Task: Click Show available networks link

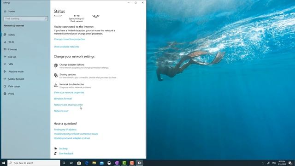Action: coord(66,47)
